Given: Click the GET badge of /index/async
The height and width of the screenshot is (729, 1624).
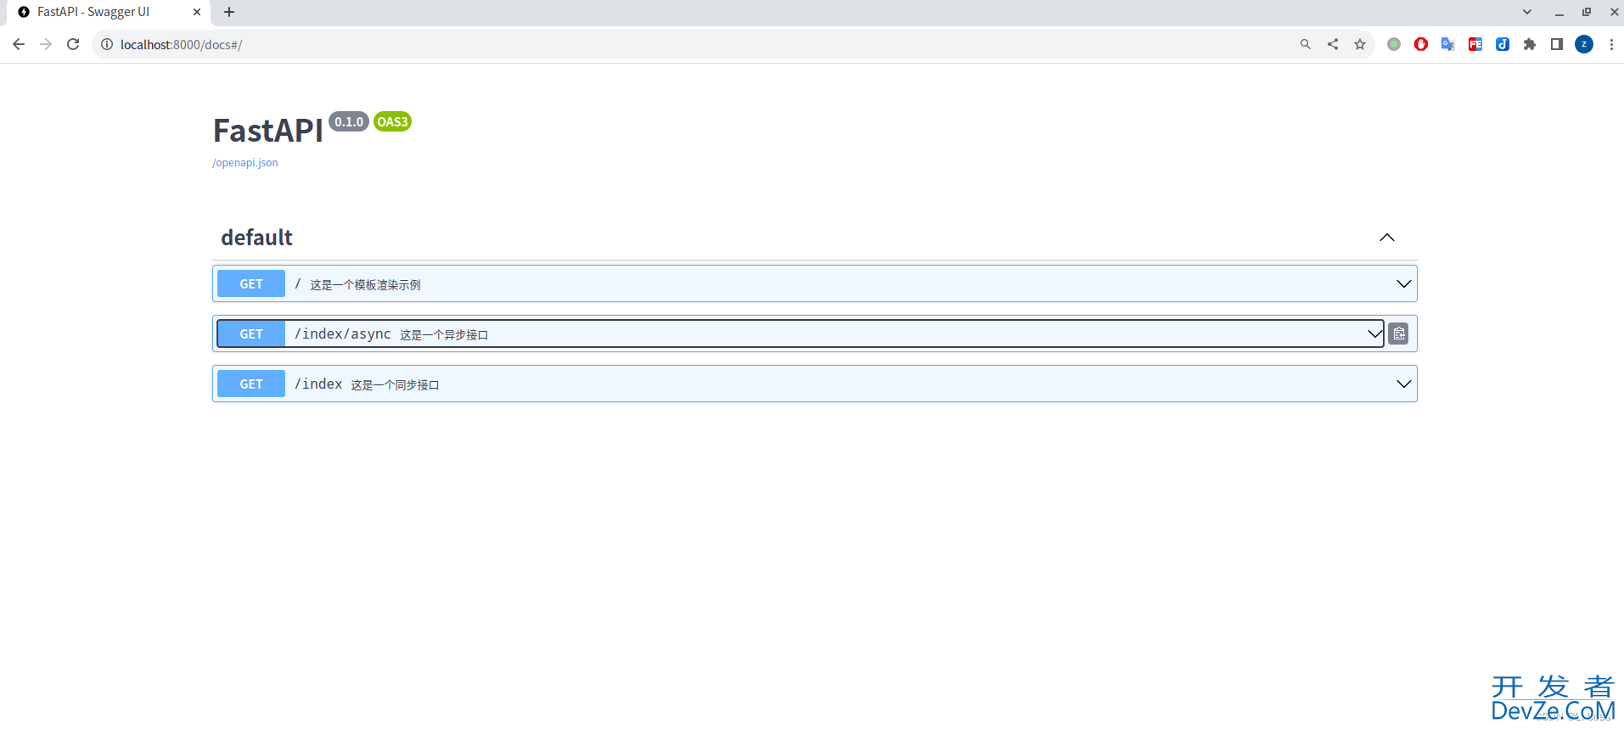Looking at the screenshot, I should (251, 334).
